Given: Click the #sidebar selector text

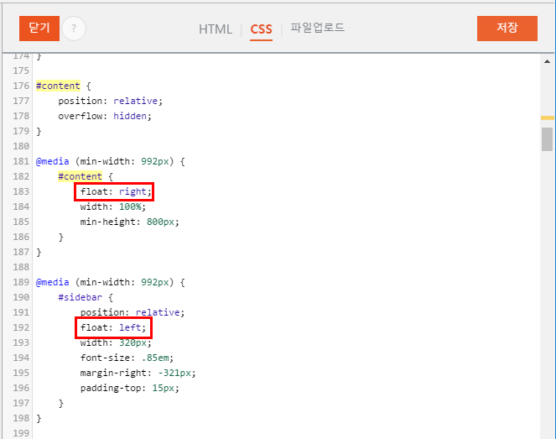Looking at the screenshot, I should pos(81,297).
